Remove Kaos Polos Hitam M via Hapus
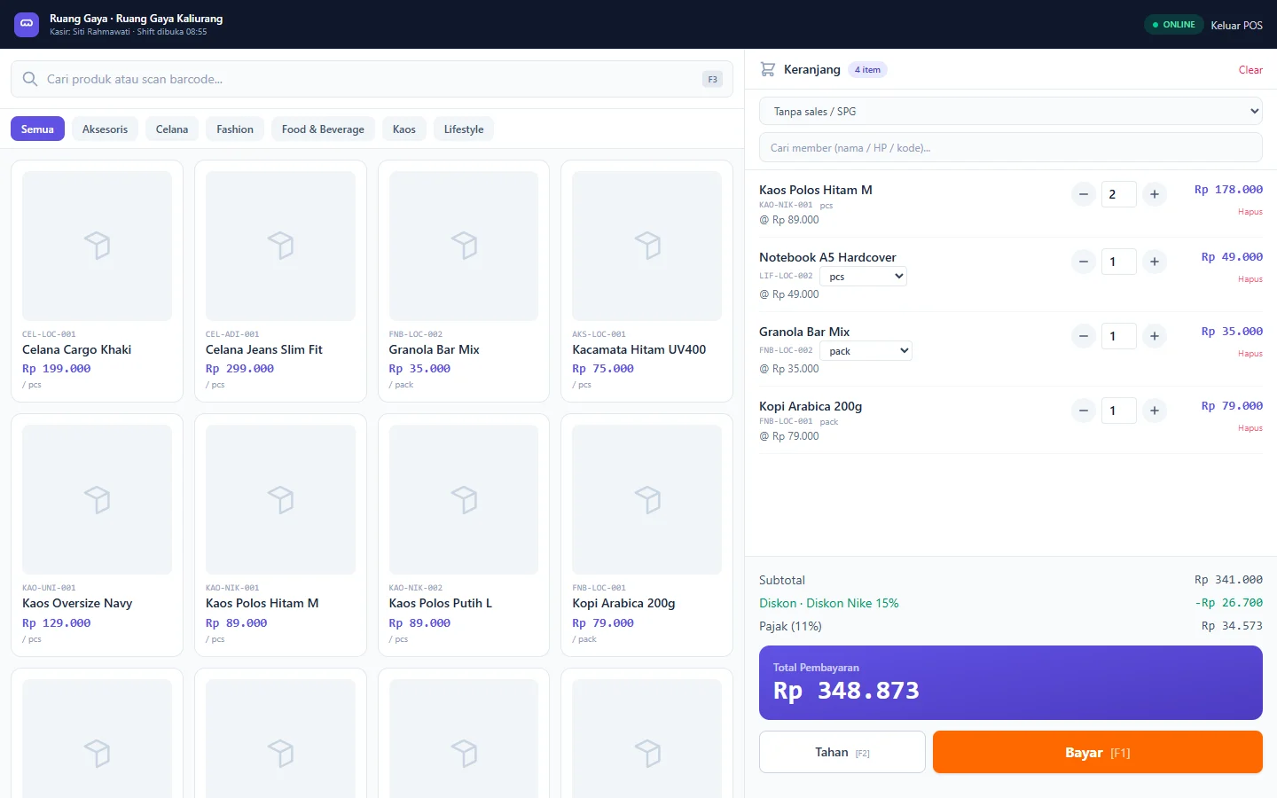The height and width of the screenshot is (798, 1277). coord(1250,212)
